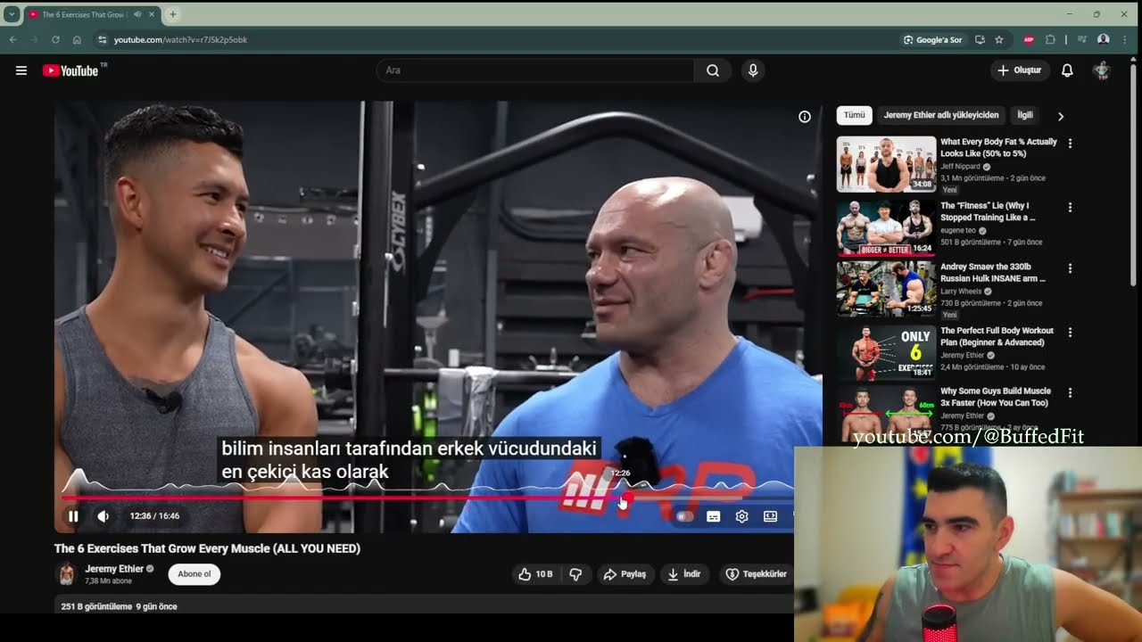Open the Andrey Smaev Russian Hulk thumbnail
Screen dimensions: 1142x642
886,288
